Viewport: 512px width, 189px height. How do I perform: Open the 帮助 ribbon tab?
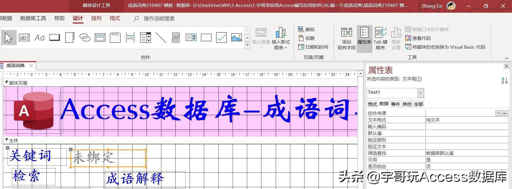[x=59, y=18]
